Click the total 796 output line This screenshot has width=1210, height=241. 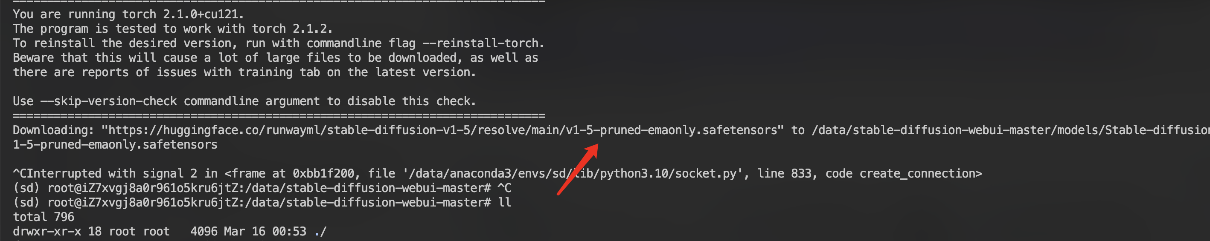(43, 217)
